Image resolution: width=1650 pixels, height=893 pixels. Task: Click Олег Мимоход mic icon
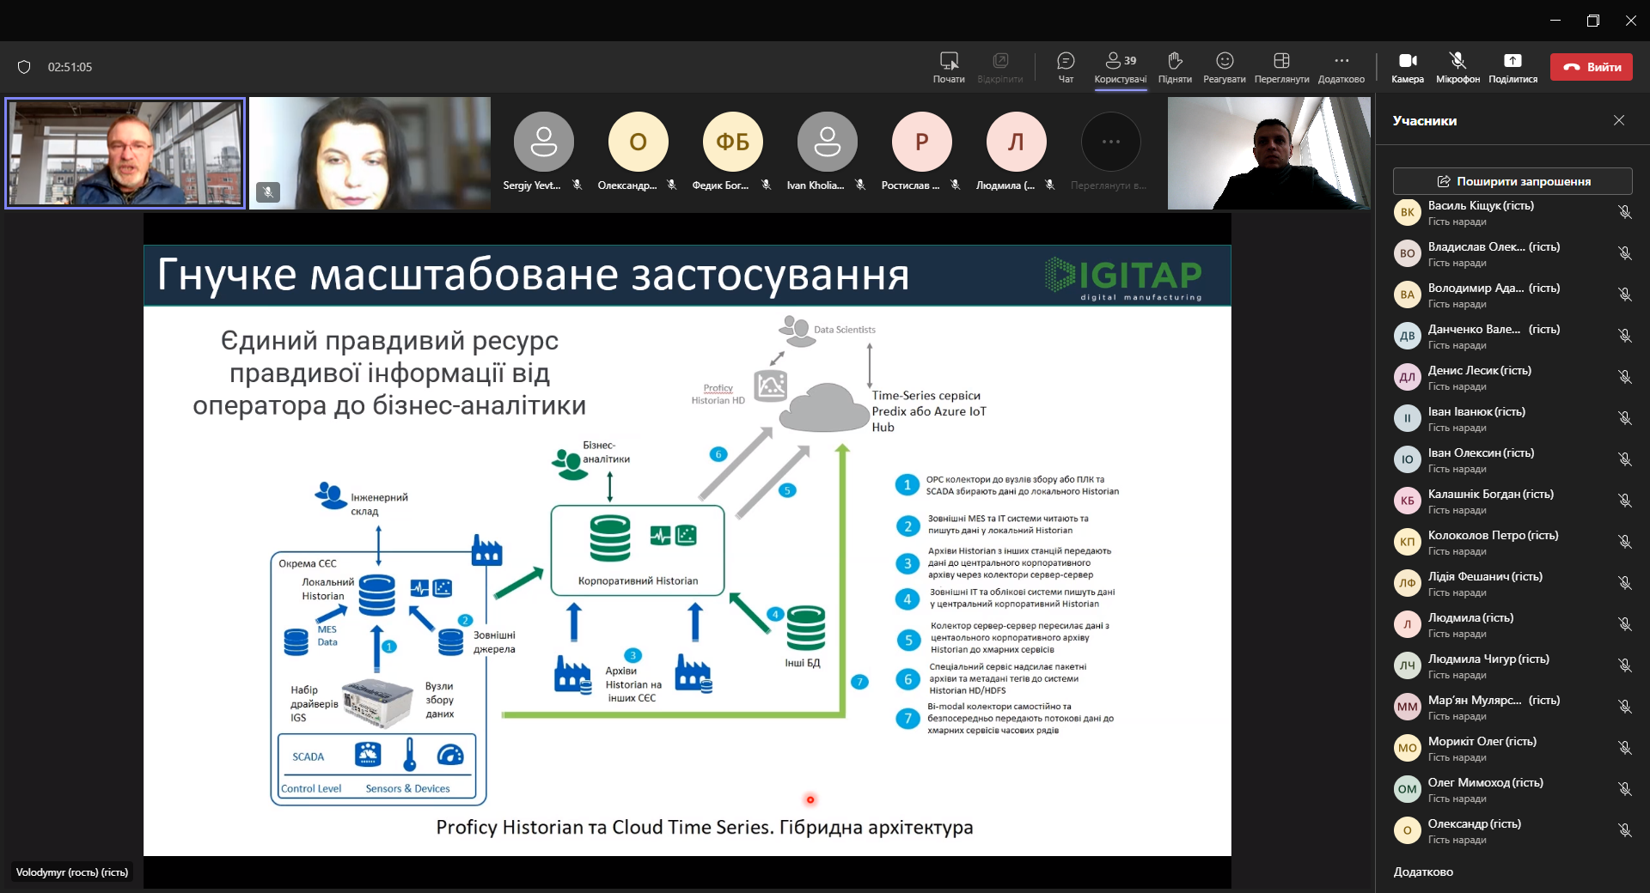pos(1624,789)
